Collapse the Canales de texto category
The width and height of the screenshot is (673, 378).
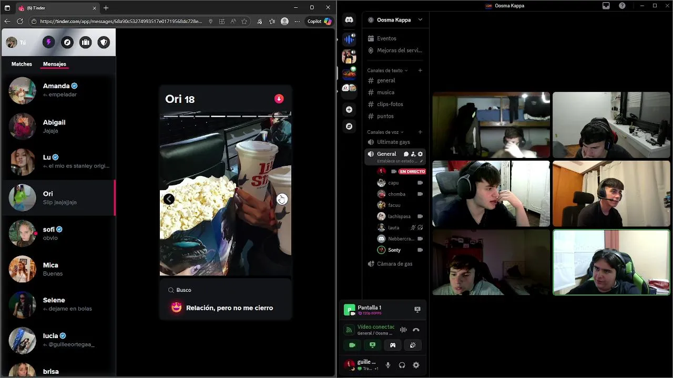pyautogui.click(x=387, y=70)
